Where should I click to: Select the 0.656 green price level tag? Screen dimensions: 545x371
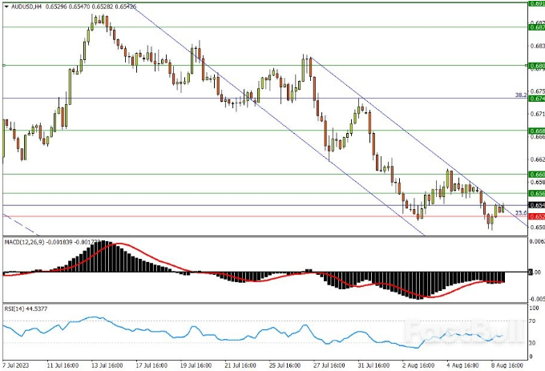point(535,193)
